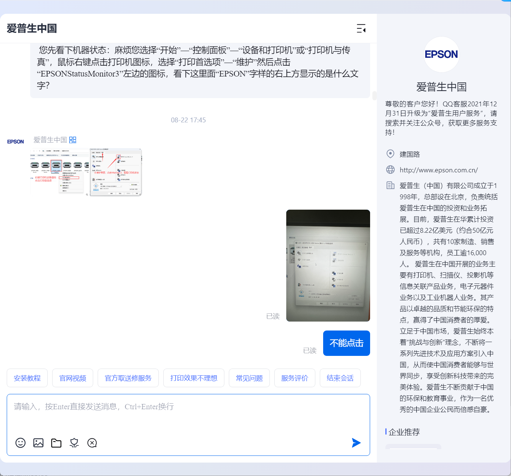Click the 爱普生中国 name under sidebar logo

point(442,87)
